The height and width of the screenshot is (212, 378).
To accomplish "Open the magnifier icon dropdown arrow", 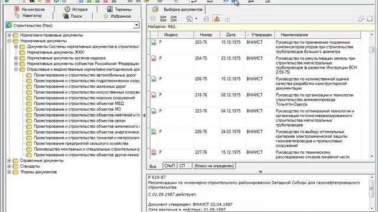I will (196, 19).
